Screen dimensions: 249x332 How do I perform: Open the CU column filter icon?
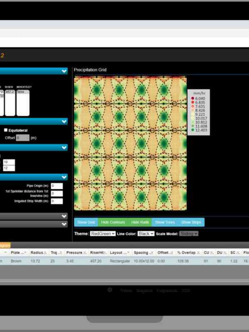tap(212, 253)
